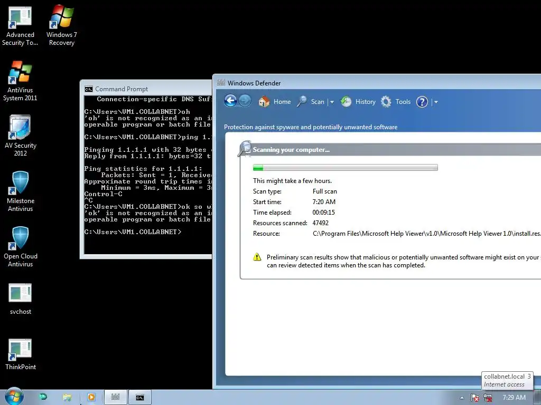Open AV Security 2012 desktop icon
This screenshot has width=541, height=405.
tap(21, 136)
